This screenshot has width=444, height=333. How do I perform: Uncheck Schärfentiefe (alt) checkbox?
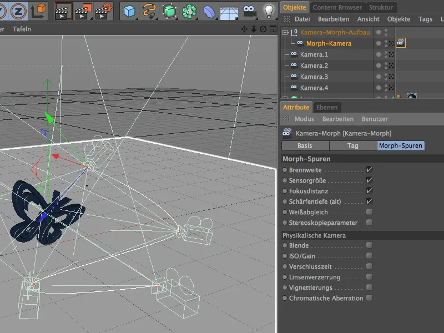(369, 201)
